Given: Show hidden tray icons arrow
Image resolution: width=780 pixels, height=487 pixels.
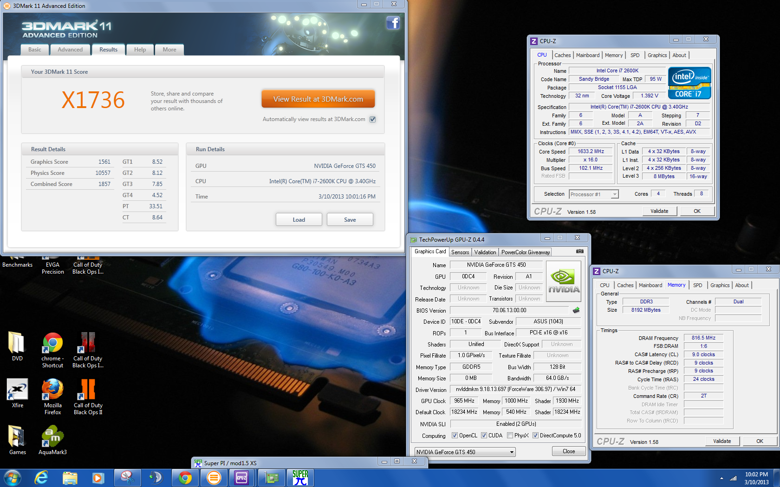Looking at the screenshot, I should coord(721,478).
